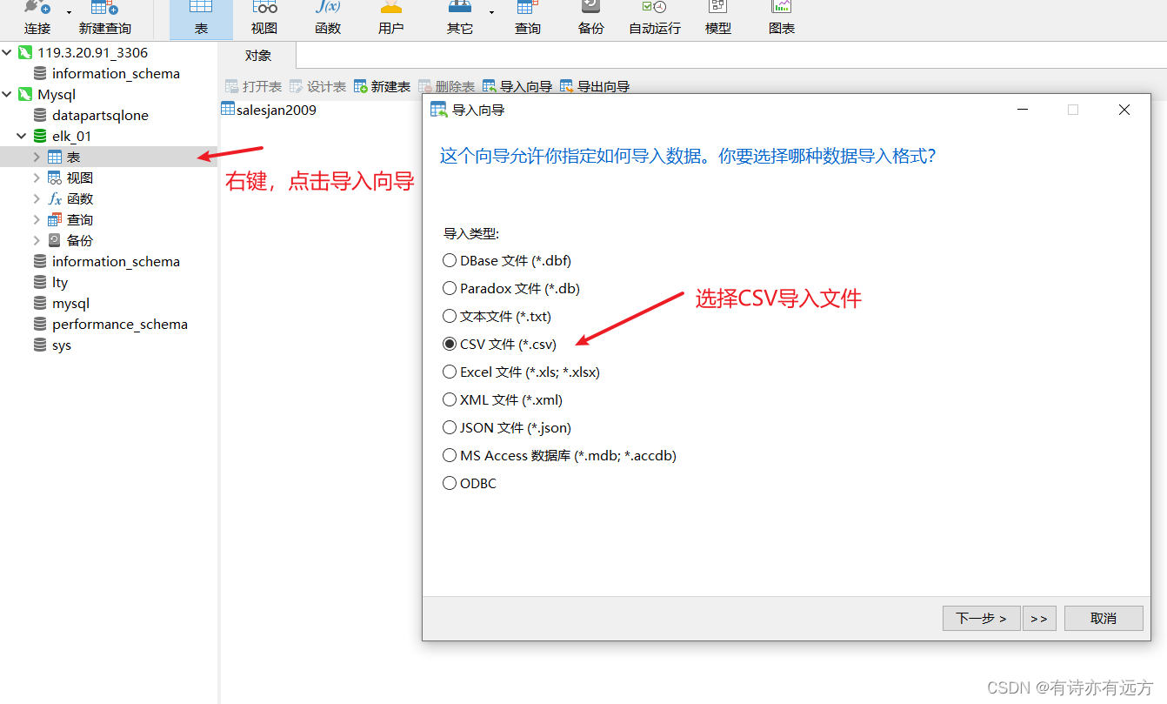The width and height of the screenshot is (1167, 704).
Task: Click 取消 cancel button
Action: pyautogui.click(x=1104, y=618)
